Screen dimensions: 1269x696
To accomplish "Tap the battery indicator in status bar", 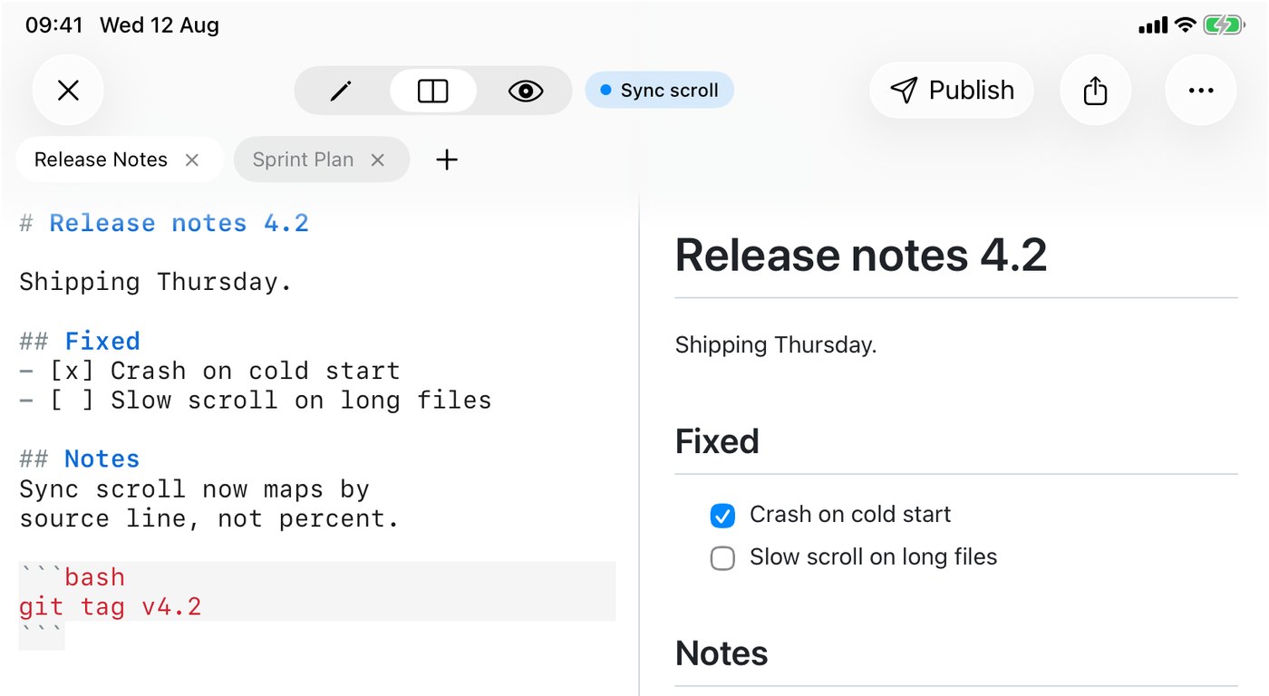I will [1224, 25].
